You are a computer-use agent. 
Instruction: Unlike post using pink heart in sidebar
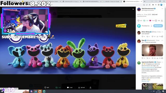tap(150, 21)
